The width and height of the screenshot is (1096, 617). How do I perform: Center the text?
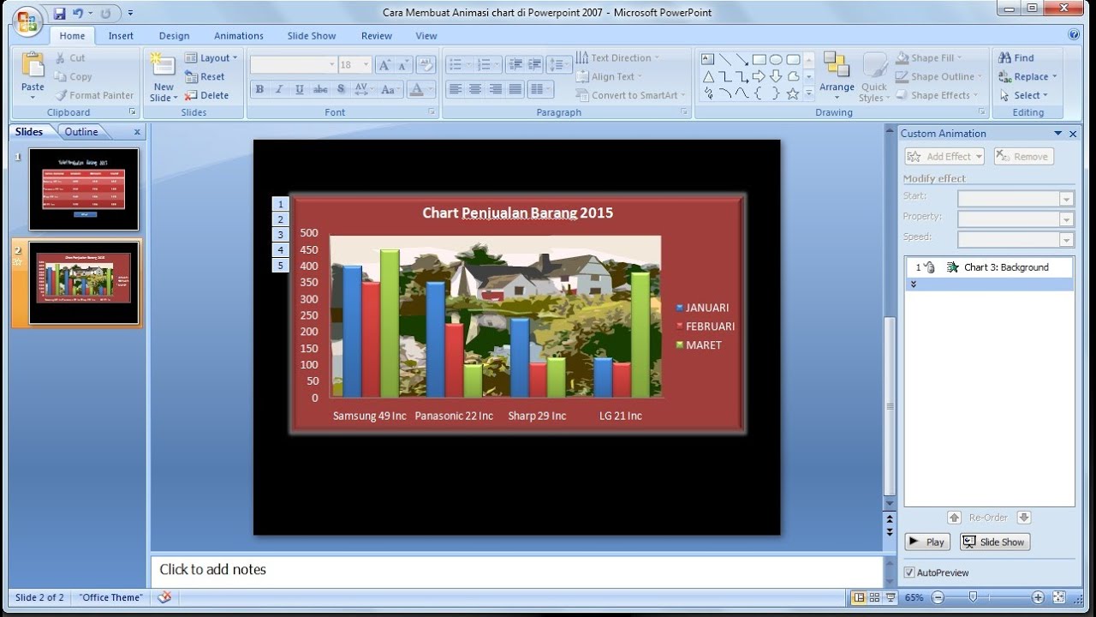pyautogui.click(x=475, y=89)
